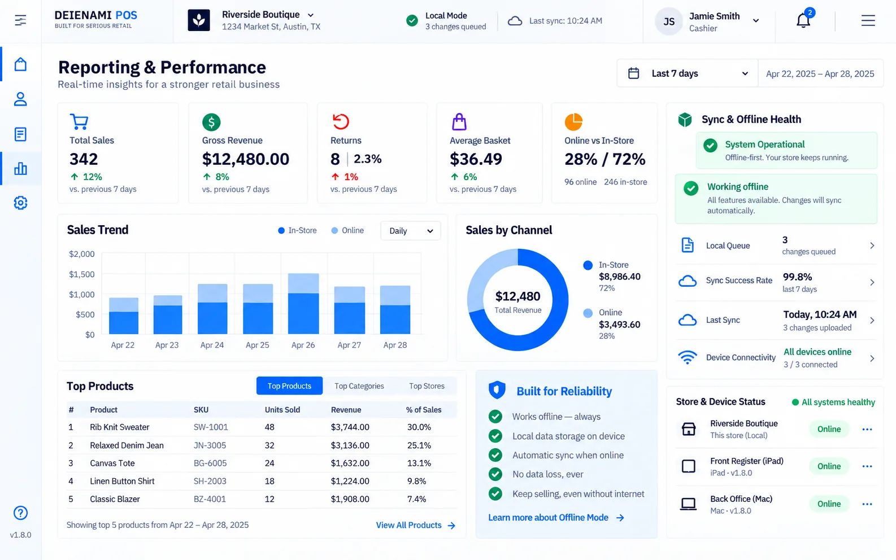Expand the Device Connectivity row chevron
Screen dimensions: 896x560
tap(872, 358)
